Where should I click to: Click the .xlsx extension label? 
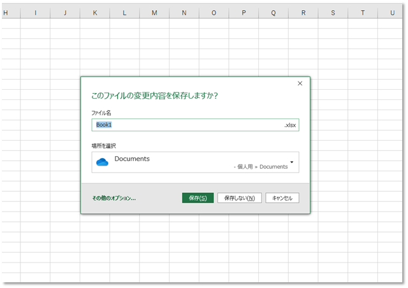[x=290, y=125]
